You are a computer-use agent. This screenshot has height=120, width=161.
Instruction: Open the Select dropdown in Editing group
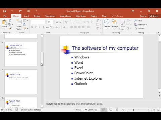[x=140, y=29]
